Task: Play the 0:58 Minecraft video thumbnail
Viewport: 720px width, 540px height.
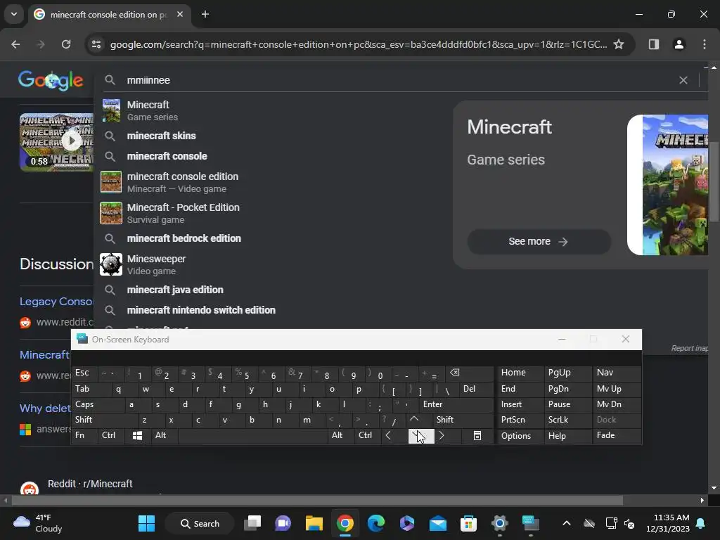Action: click(x=56, y=142)
